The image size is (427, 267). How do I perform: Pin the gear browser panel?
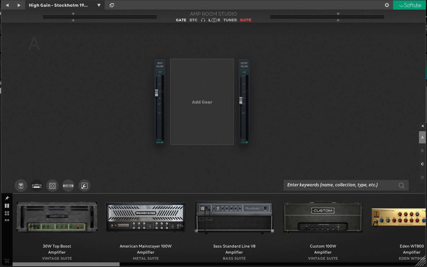(7, 198)
